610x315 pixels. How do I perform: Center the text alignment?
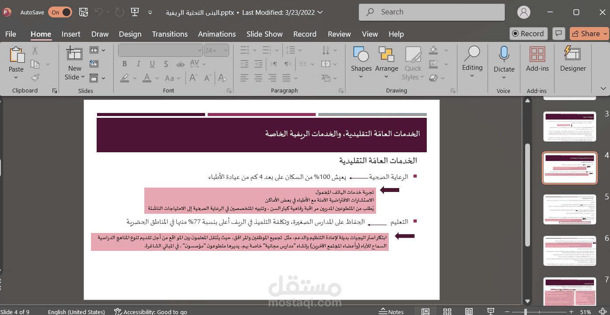pyautogui.click(x=258, y=78)
